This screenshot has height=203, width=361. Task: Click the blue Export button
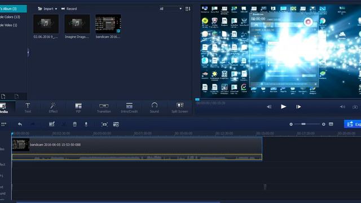(353, 124)
